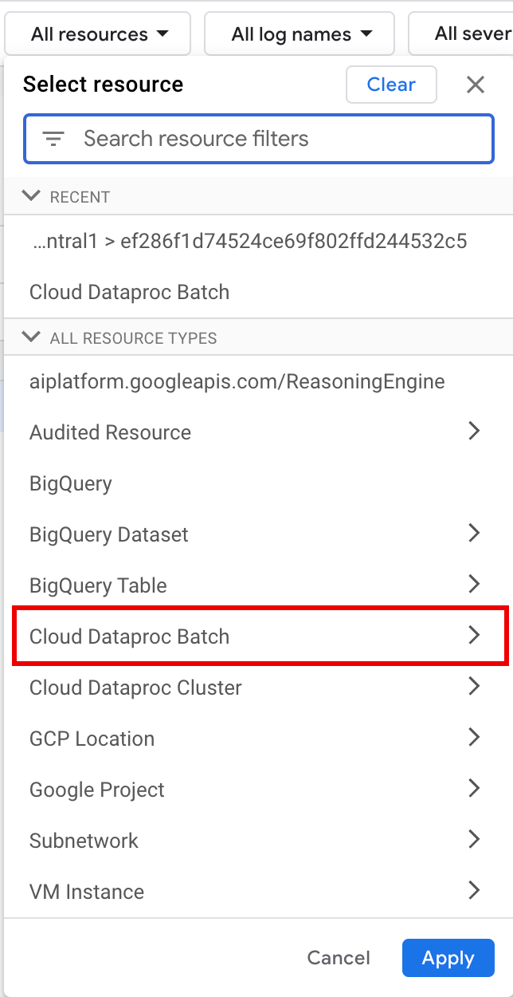Expand BigQuery Dataset chevron arrow
Image resolution: width=513 pixels, height=997 pixels.
(x=474, y=534)
